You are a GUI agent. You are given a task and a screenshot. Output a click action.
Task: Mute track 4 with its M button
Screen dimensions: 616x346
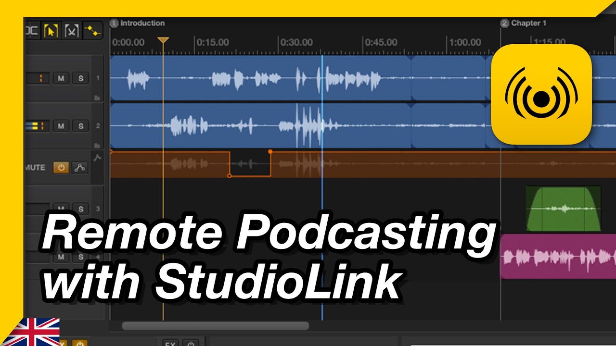61,257
